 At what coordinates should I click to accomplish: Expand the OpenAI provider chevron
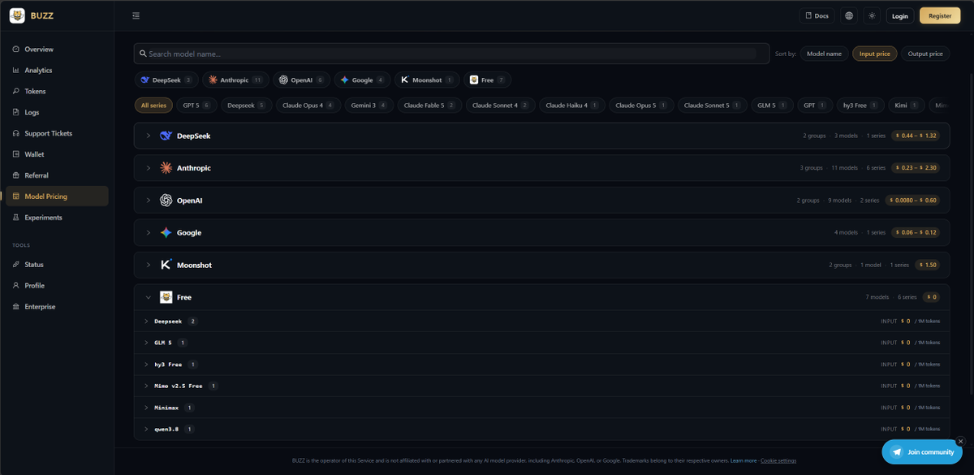pyautogui.click(x=149, y=201)
